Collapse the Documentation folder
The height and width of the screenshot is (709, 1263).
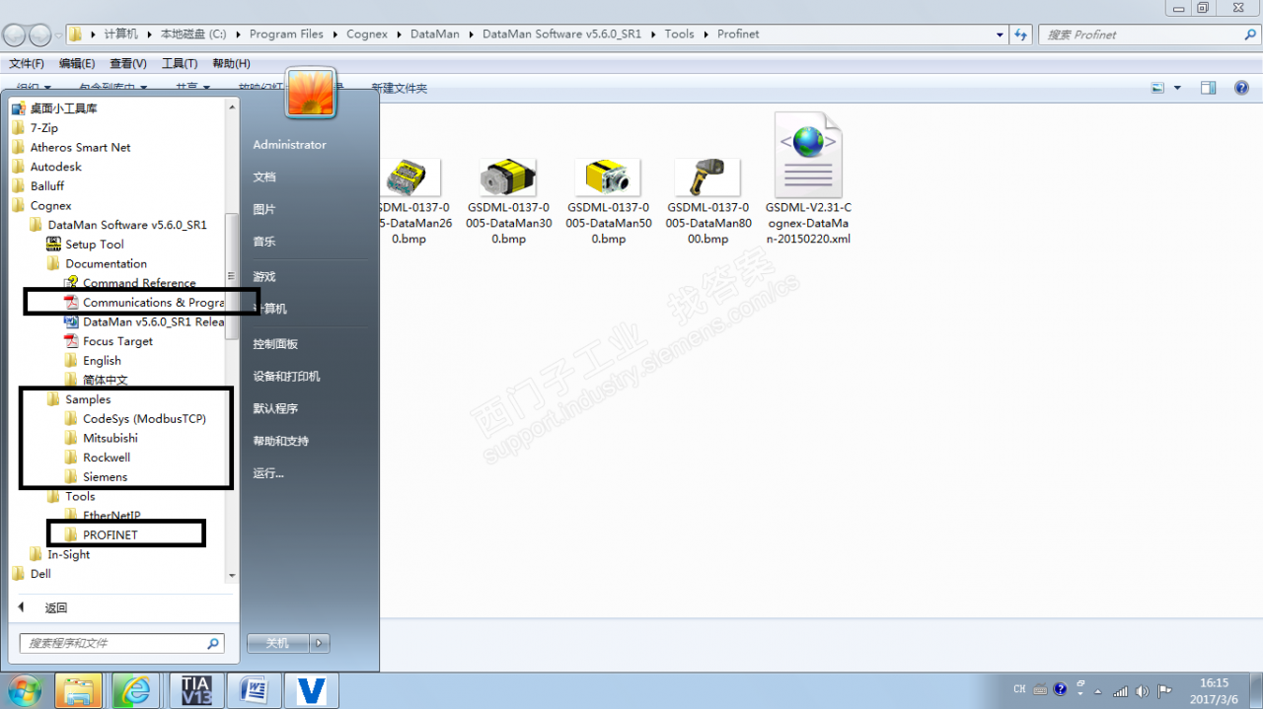(x=97, y=264)
